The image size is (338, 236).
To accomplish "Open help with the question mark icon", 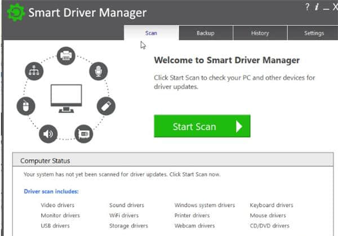I will [x=308, y=7].
